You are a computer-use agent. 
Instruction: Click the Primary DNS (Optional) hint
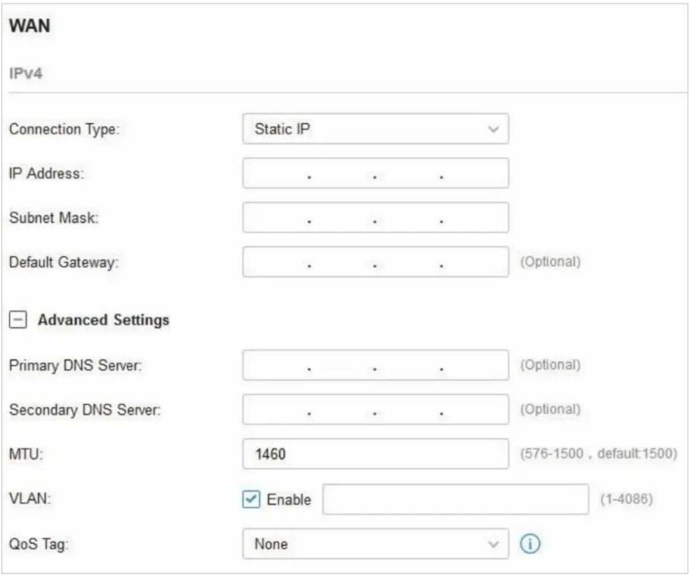pos(550,365)
